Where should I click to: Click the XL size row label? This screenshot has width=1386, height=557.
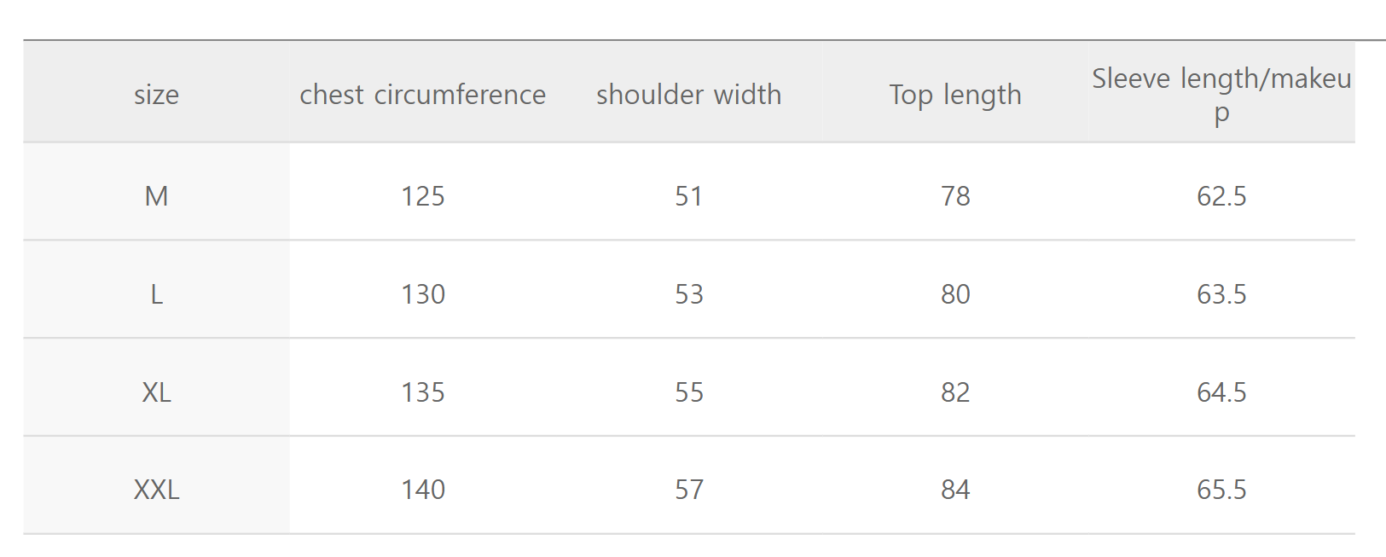pyautogui.click(x=156, y=392)
